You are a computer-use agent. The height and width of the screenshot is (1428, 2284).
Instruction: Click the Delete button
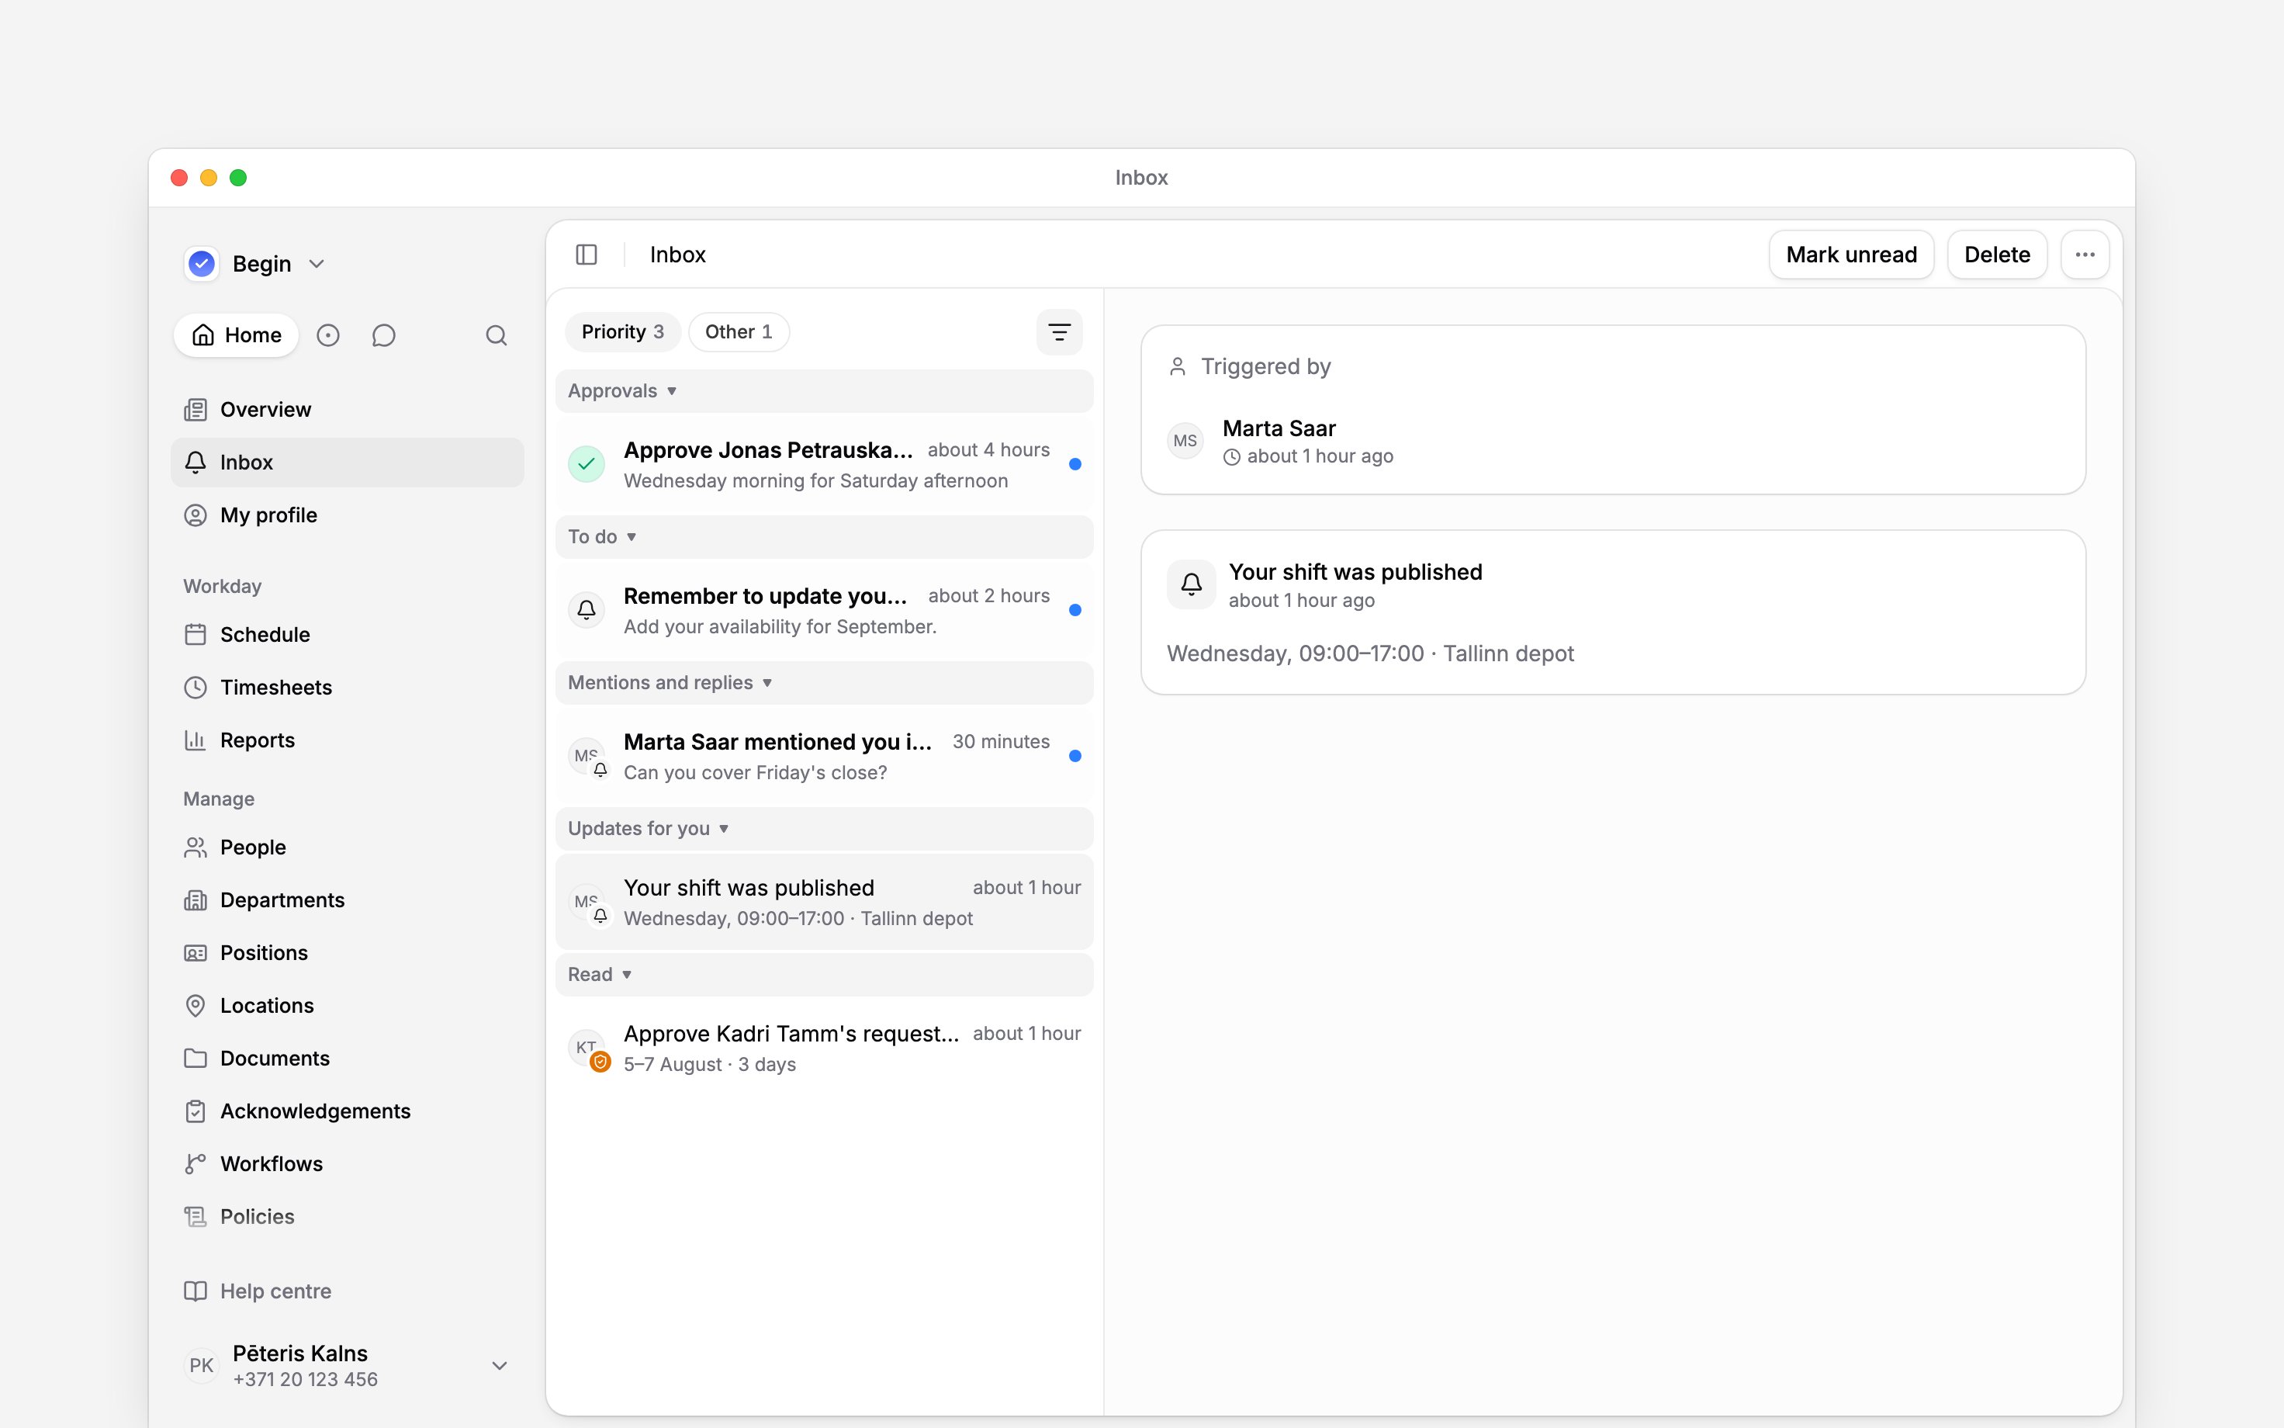(x=1997, y=255)
